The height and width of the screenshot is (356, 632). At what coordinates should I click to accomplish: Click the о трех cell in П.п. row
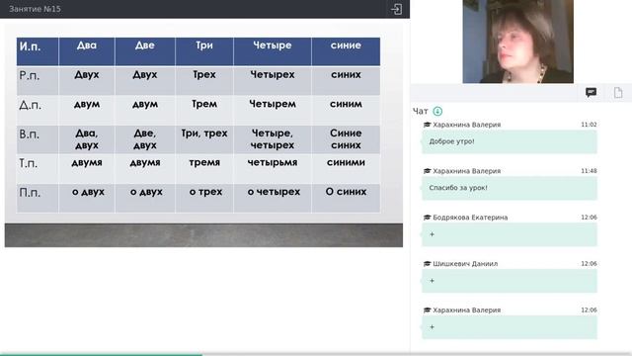[x=204, y=198]
